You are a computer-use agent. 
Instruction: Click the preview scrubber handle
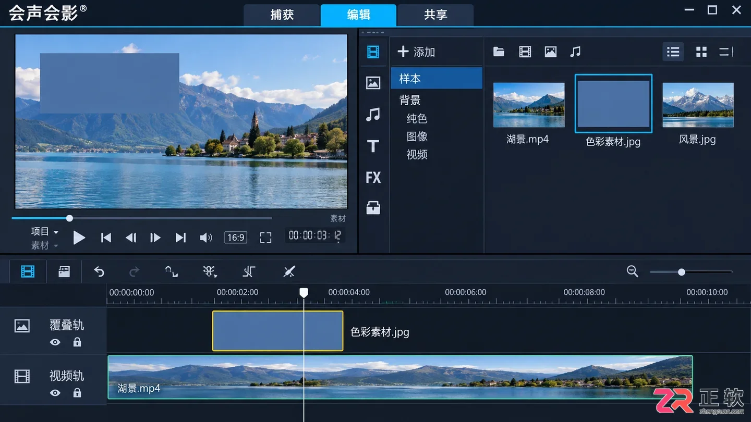[x=69, y=218]
